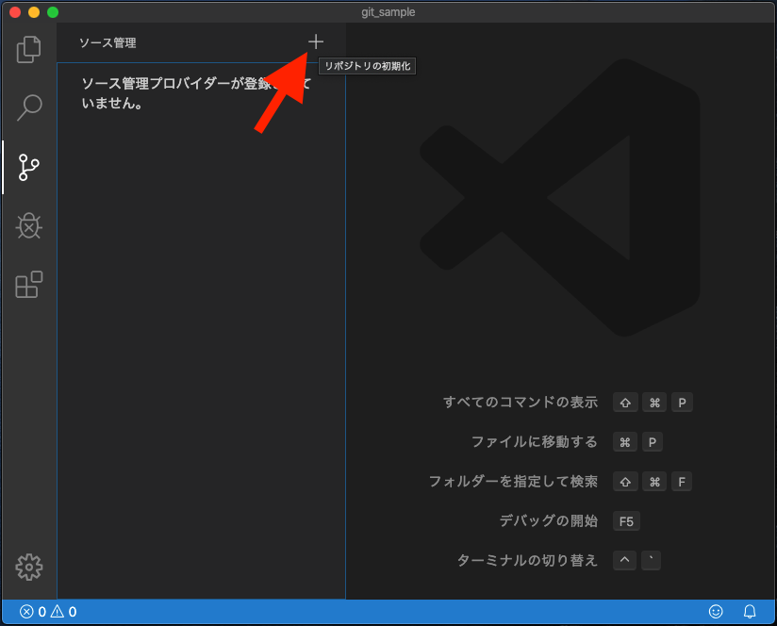Open the Debug view bug icon
This screenshot has height=626, width=777.
(x=28, y=226)
